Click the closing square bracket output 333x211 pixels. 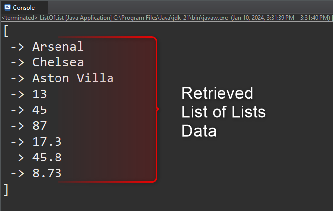tap(6, 190)
